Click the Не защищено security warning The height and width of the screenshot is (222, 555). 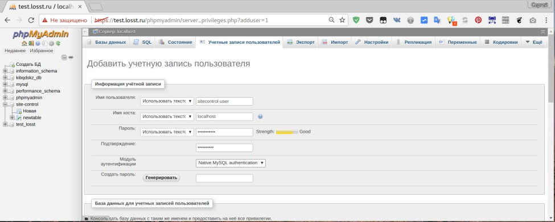pos(65,20)
